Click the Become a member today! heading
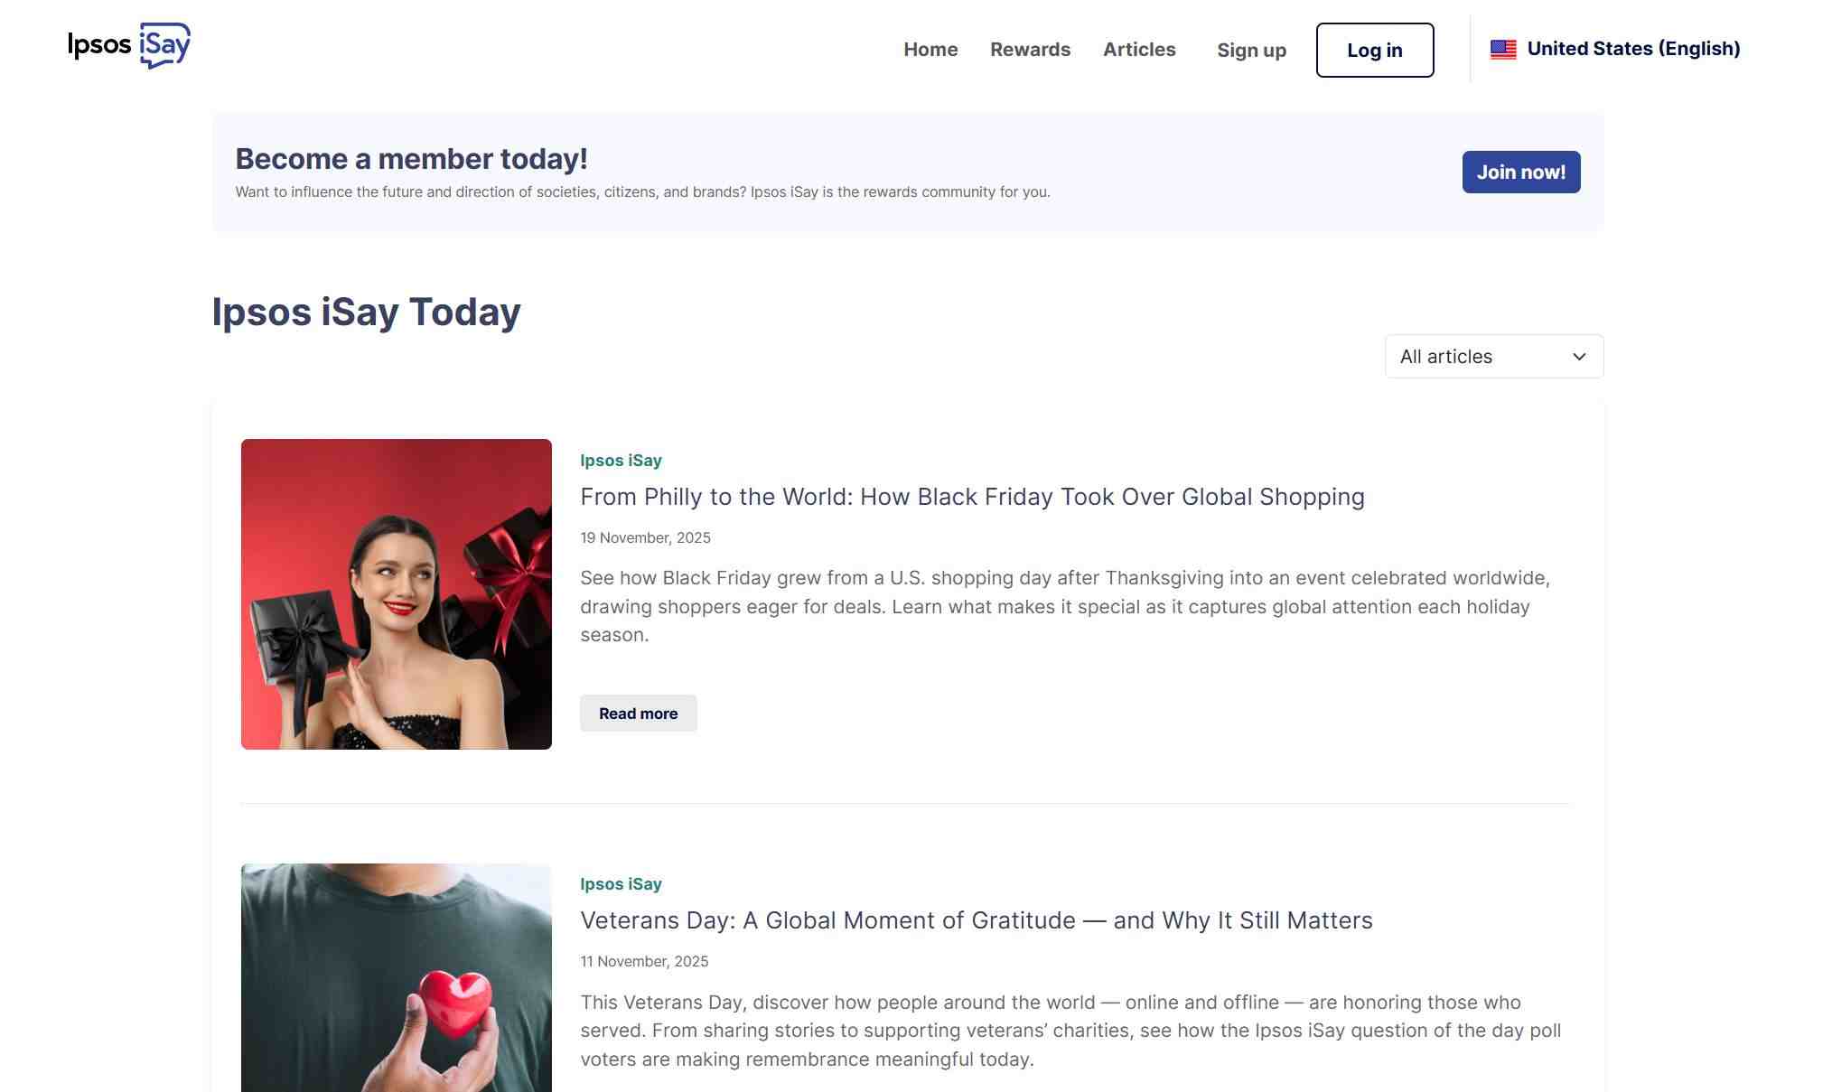The height and width of the screenshot is (1092, 1832). pyautogui.click(x=411, y=159)
